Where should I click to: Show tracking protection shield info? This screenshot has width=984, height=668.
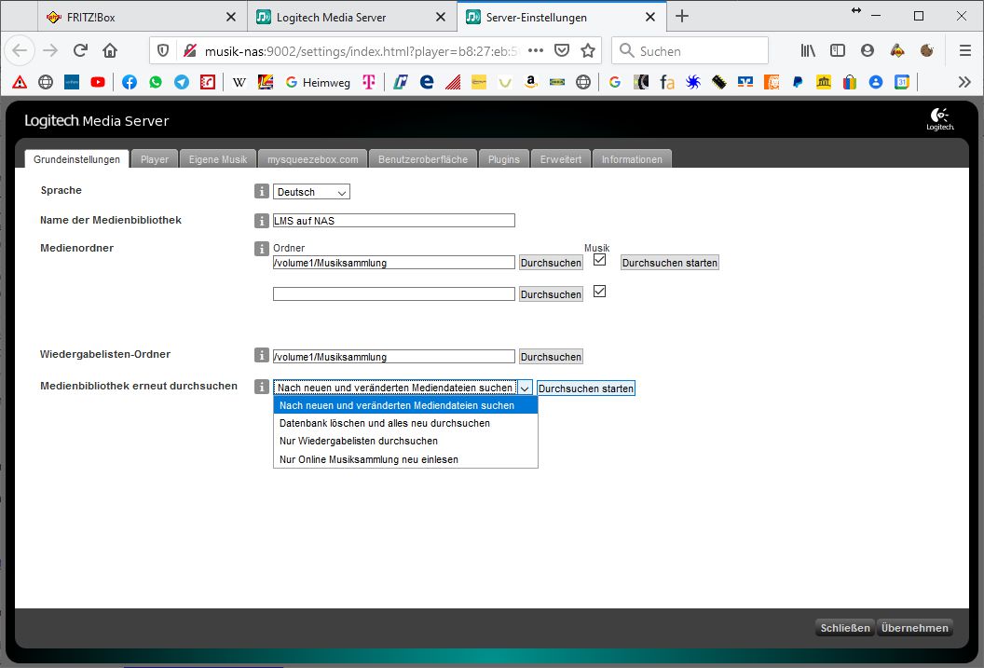tap(163, 50)
